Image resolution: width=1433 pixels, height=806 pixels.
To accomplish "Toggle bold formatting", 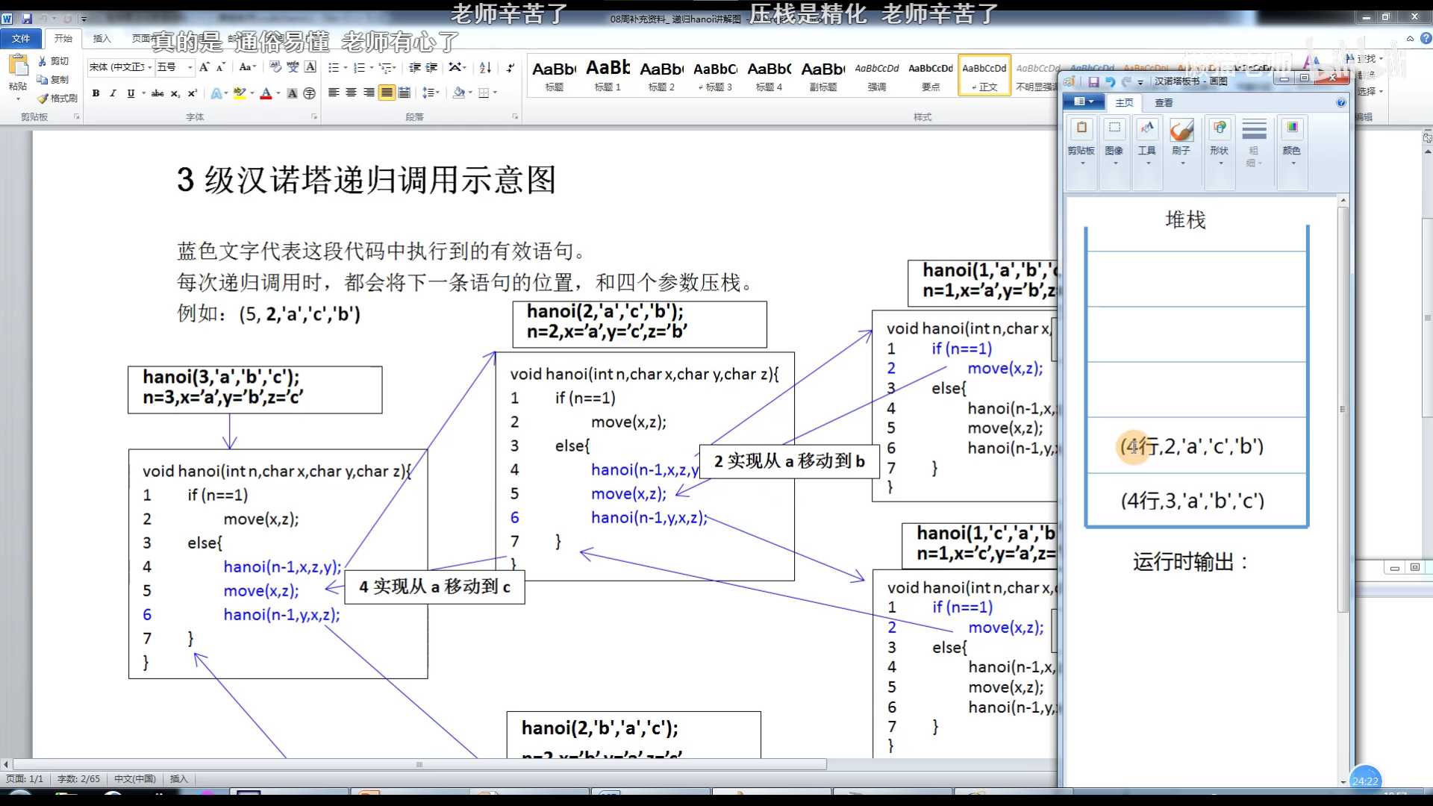I will [96, 93].
